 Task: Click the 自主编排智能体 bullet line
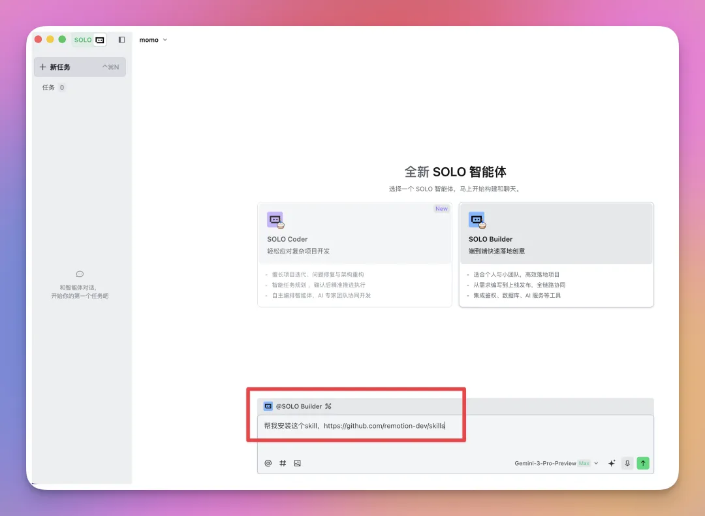click(x=321, y=296)
